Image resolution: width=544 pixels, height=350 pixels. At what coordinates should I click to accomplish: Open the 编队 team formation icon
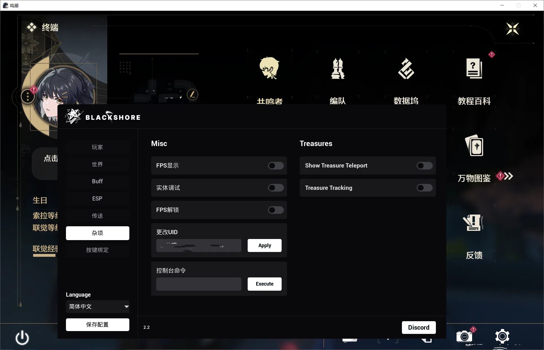pyautogui.click(x=338, y=69)
